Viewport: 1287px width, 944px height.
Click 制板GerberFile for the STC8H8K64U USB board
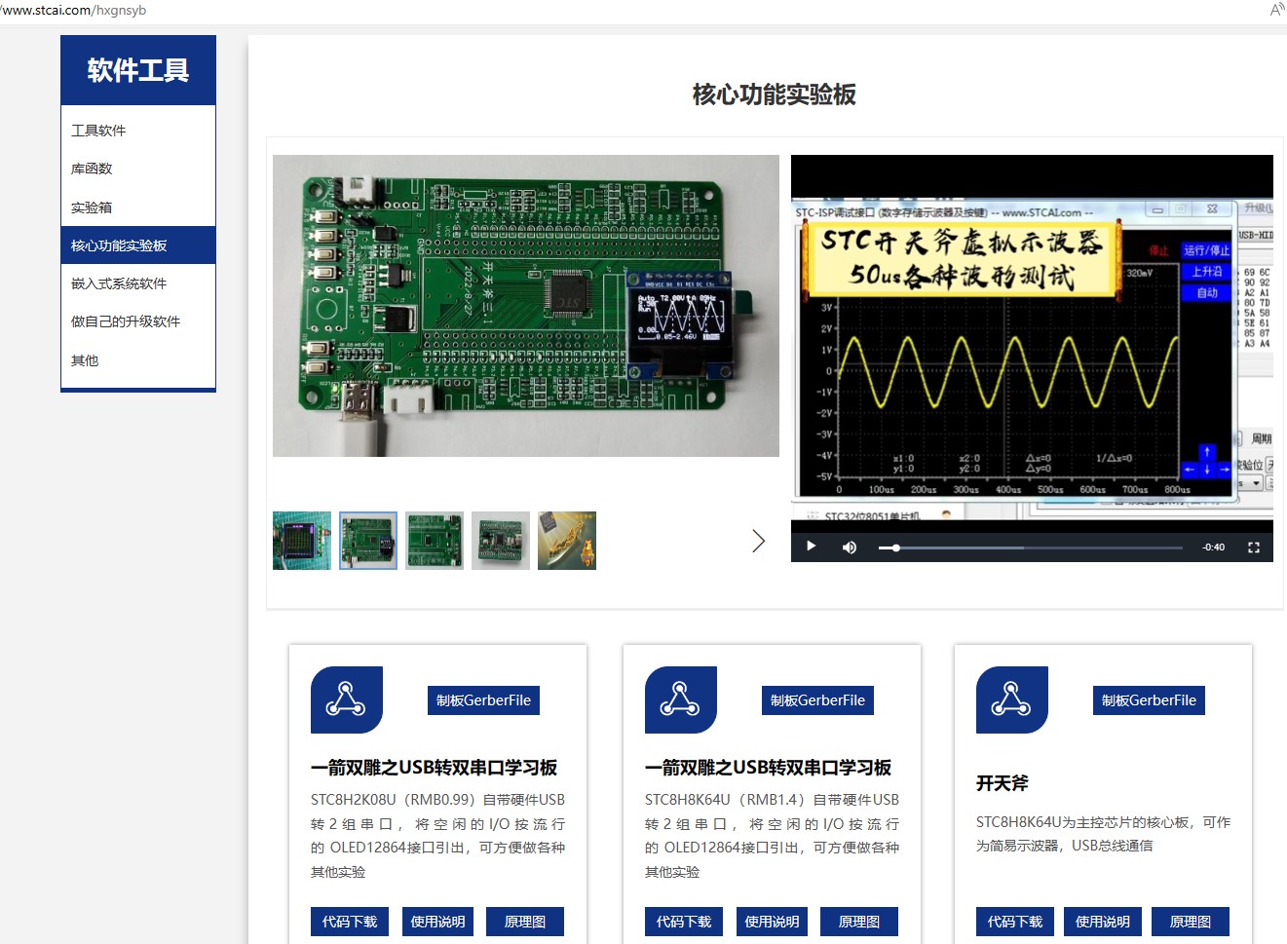[817, 700]
